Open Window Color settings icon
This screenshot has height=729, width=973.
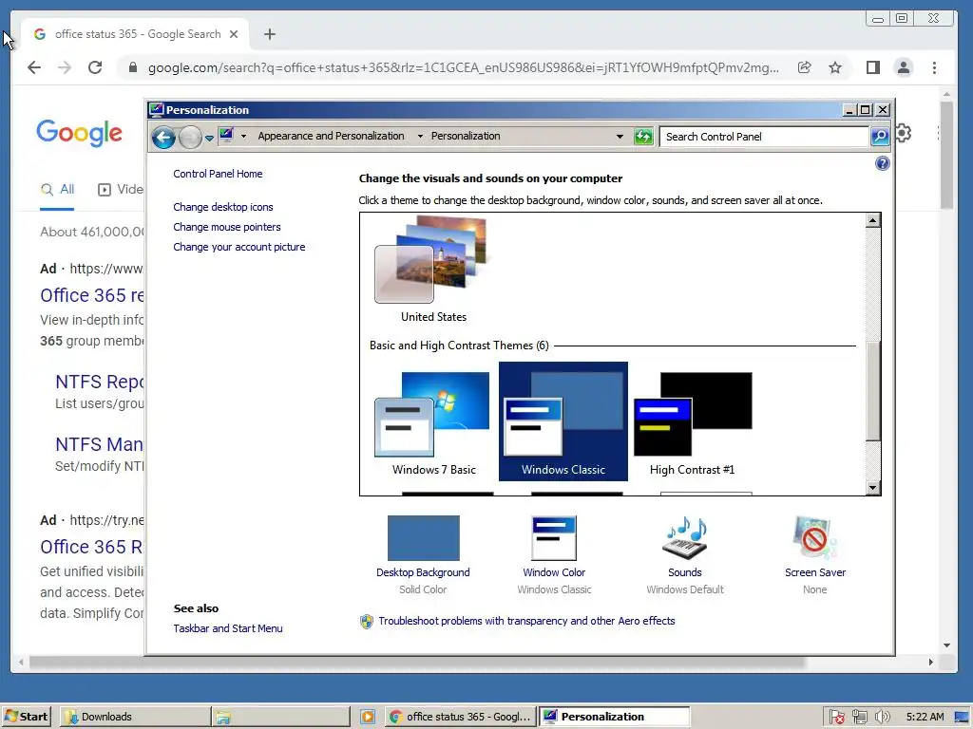click(554, 538)
